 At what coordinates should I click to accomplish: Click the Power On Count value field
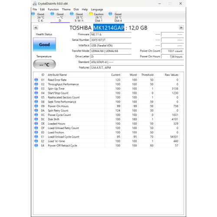click(172, 51)
